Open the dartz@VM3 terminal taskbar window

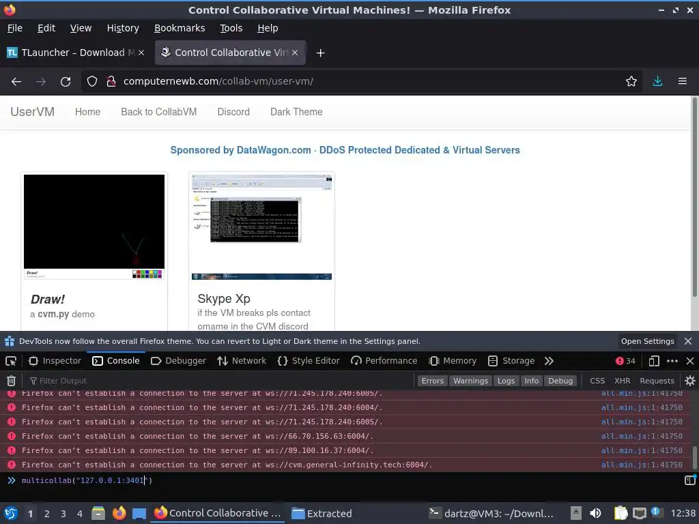[491, 514]
